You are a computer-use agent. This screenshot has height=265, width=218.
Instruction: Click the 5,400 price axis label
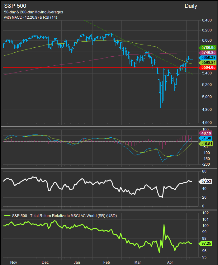(207, 73)
